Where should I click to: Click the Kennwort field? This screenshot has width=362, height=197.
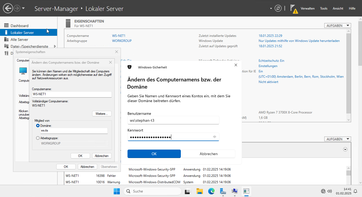tap(173, 137)
